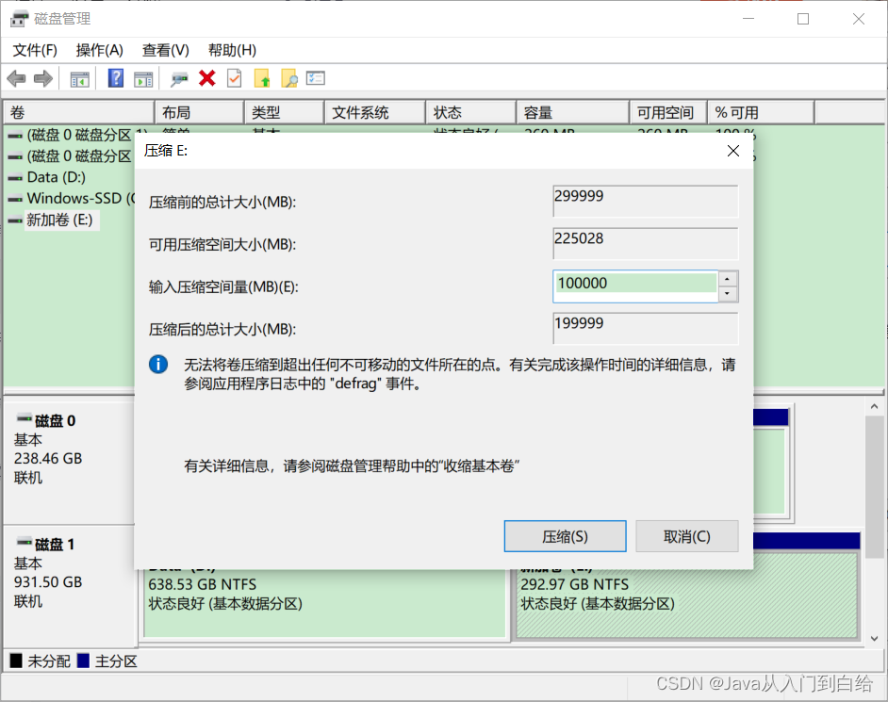Click the 磁盘 0 disk label
The image size is (888, 702).
55,421
